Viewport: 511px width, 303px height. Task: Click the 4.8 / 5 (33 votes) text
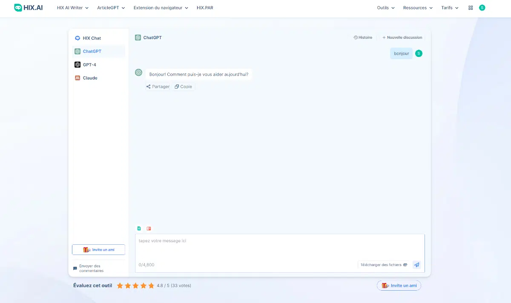click(174, 286)
